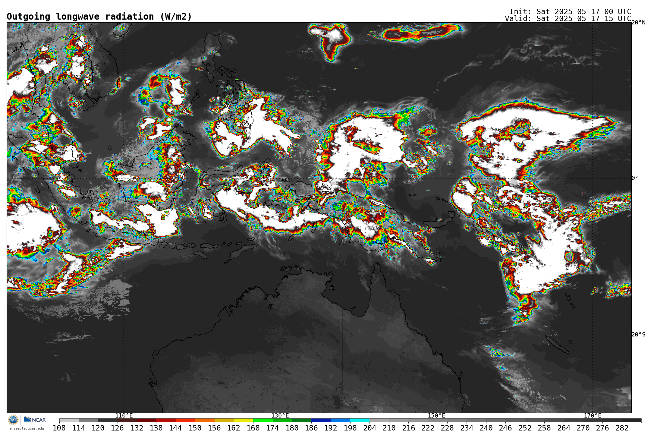
Task: Click the colorbar value 258
Action: point(544,428)
